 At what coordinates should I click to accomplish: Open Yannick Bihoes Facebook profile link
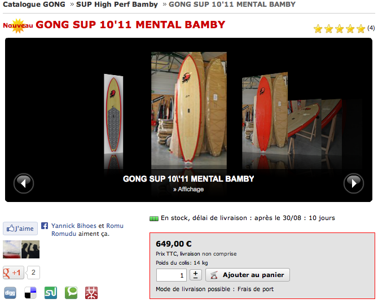(x=74, y=226)
